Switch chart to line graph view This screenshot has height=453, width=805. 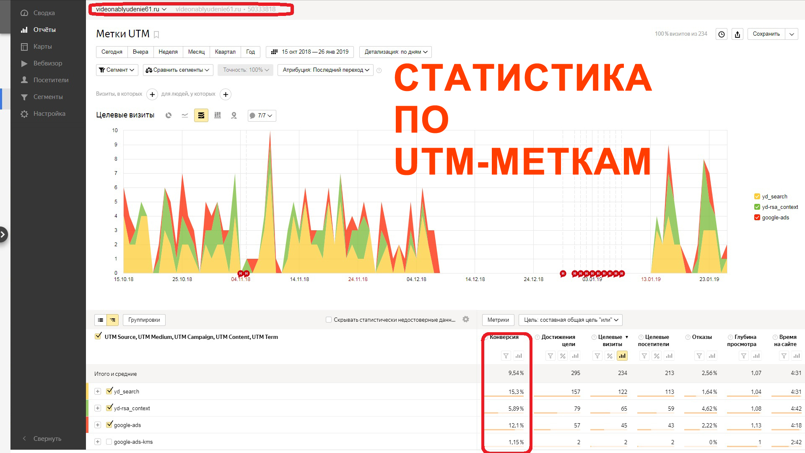click(x=184, y=115)
